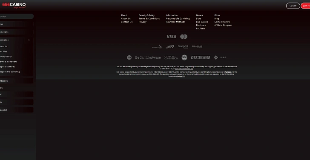Open footer Terms & Conditions link

pos(149,19)
